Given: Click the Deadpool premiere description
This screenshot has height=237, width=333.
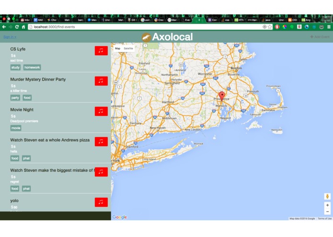Looking at the screenshot, I should click(x=24, y=121).
